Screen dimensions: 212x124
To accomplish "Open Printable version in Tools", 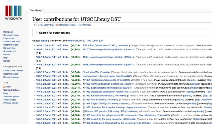I will (11, 103).
